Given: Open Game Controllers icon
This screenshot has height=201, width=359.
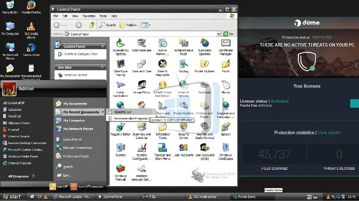Looking at the screenshot, I should tap(120, 89).
